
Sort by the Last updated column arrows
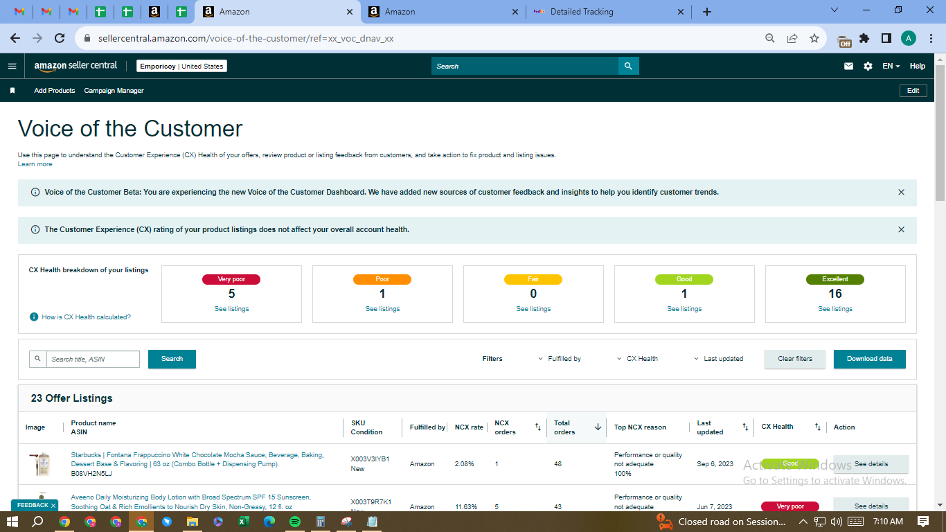click(745, 427)
